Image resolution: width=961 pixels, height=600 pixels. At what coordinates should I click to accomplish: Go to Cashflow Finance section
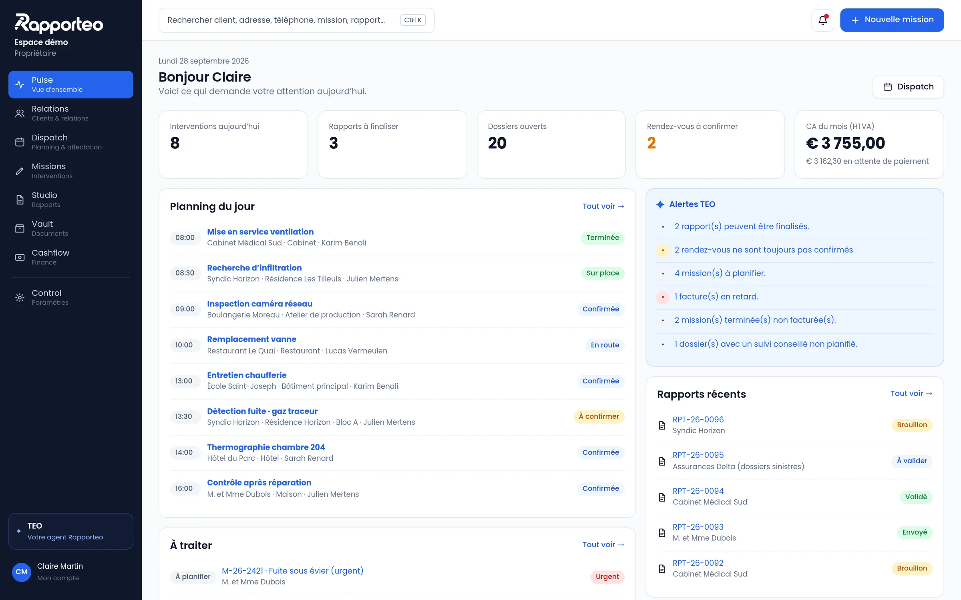71,258
